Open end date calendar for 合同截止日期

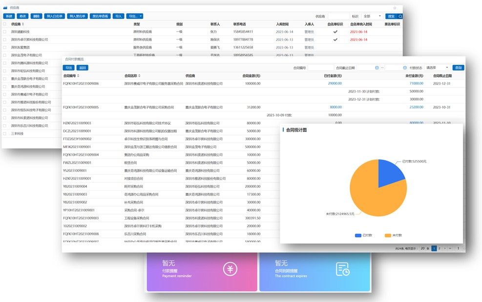pyautogui.click(x=405, y=68)
